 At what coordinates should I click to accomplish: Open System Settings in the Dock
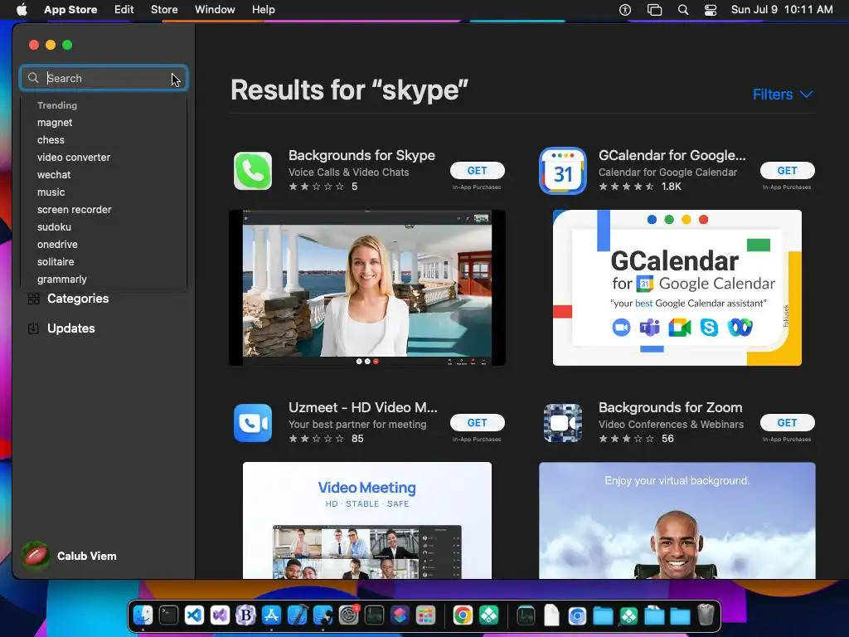tap(349, 615)
